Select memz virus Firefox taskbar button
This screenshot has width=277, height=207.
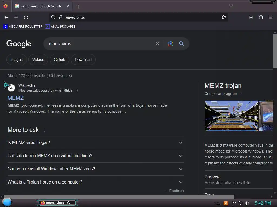coord(57,203)
